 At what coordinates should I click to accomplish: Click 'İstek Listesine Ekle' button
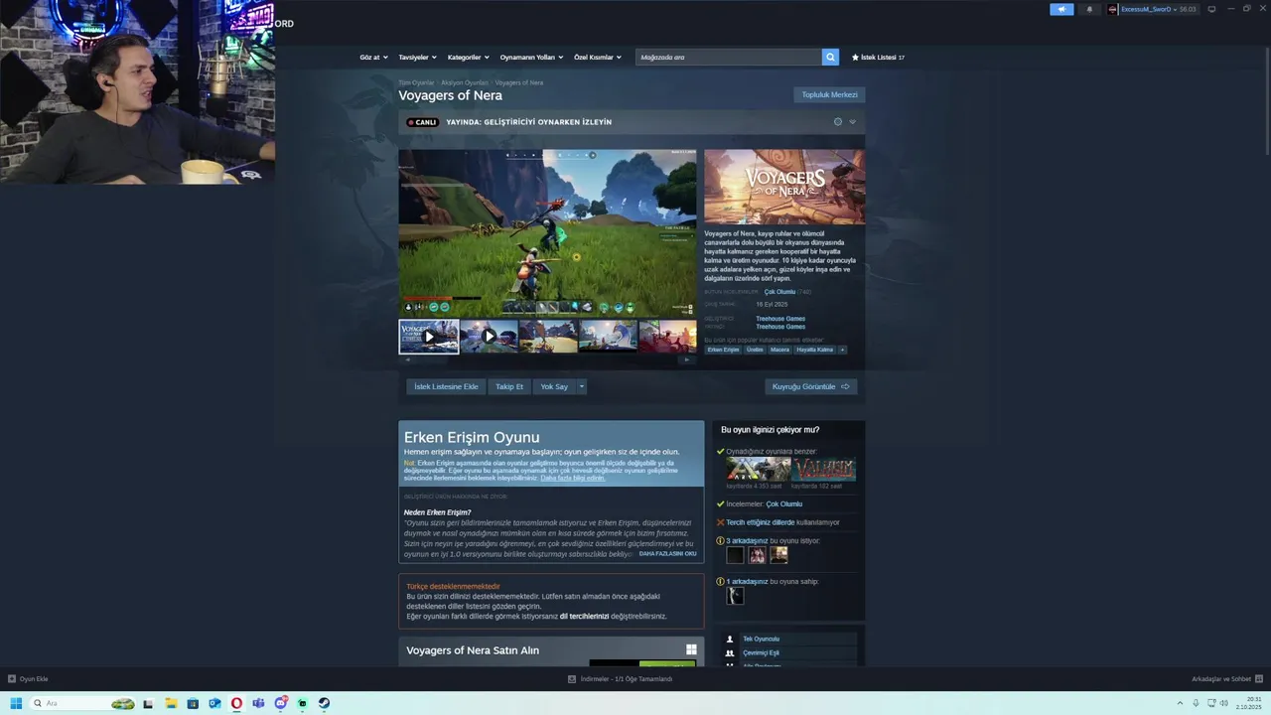(x=446, y=386)
